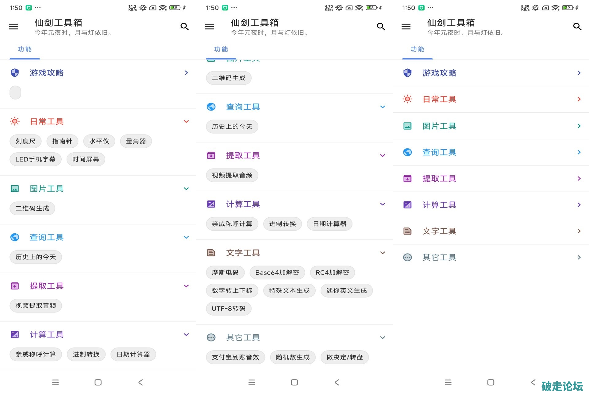Launch the 做决定/转盘 tool
Viewport: 589px width, 393px height.
pos(345,357)
